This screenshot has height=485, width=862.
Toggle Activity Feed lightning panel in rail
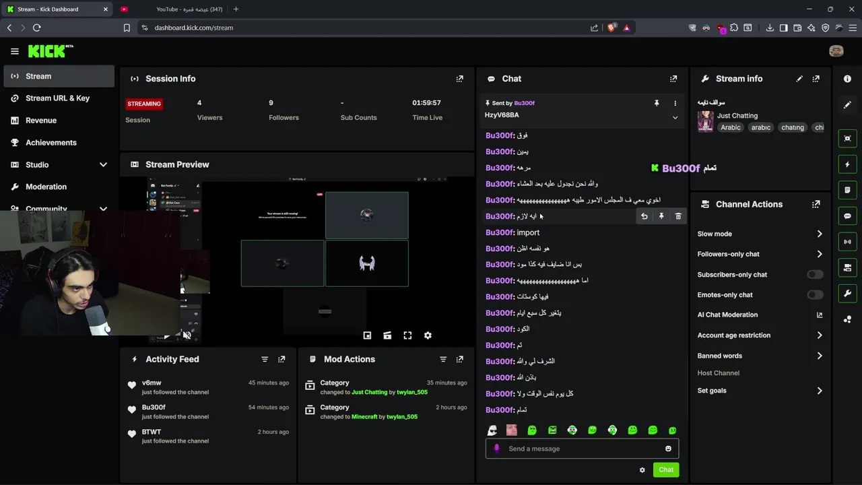[847, 164]
